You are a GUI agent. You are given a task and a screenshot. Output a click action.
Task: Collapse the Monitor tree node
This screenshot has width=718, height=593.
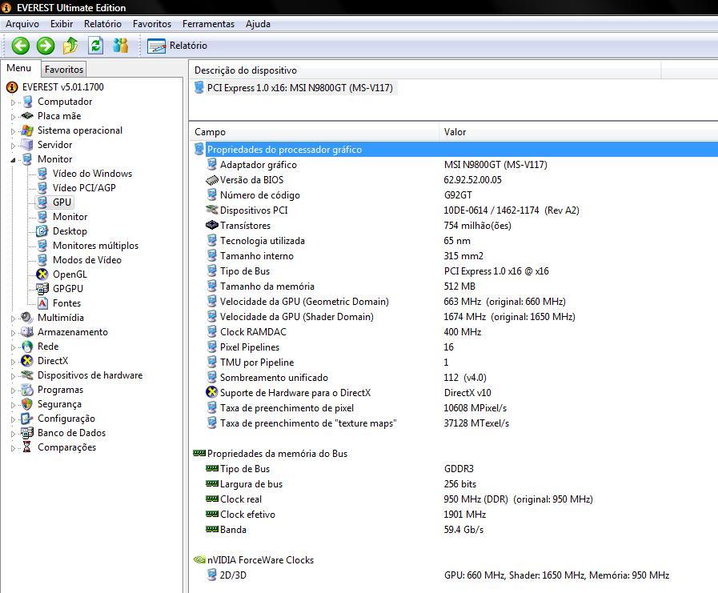(13, 159)
